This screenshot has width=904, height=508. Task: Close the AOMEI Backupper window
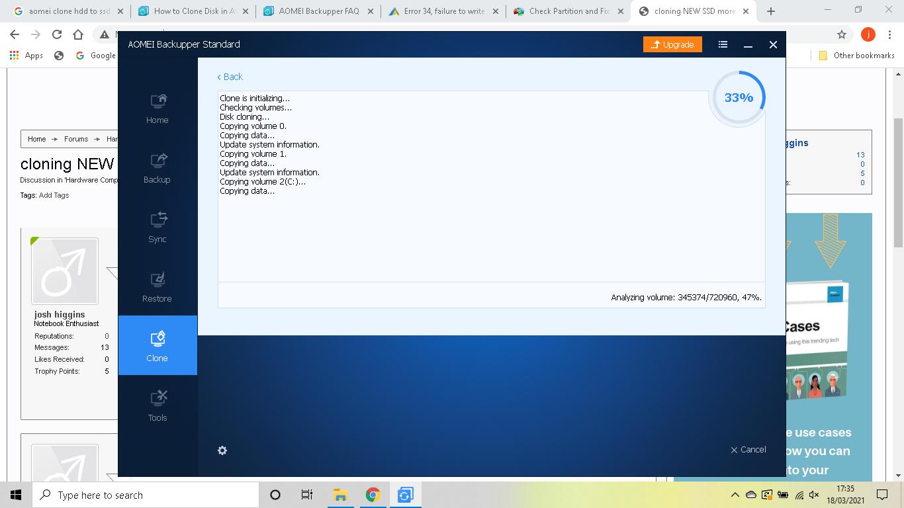click(773, 44)
